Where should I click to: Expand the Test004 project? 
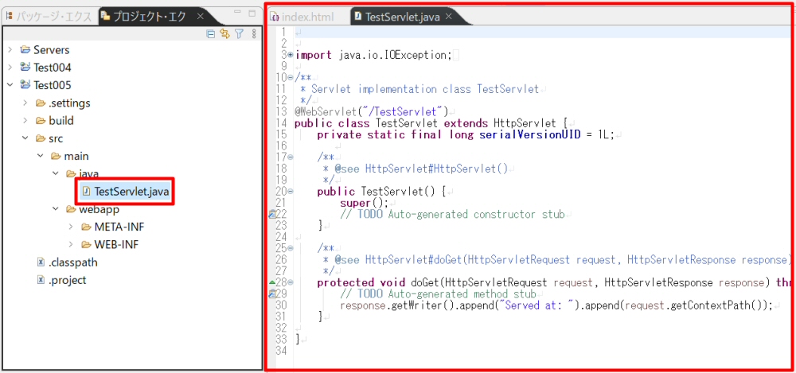[10, 68]
